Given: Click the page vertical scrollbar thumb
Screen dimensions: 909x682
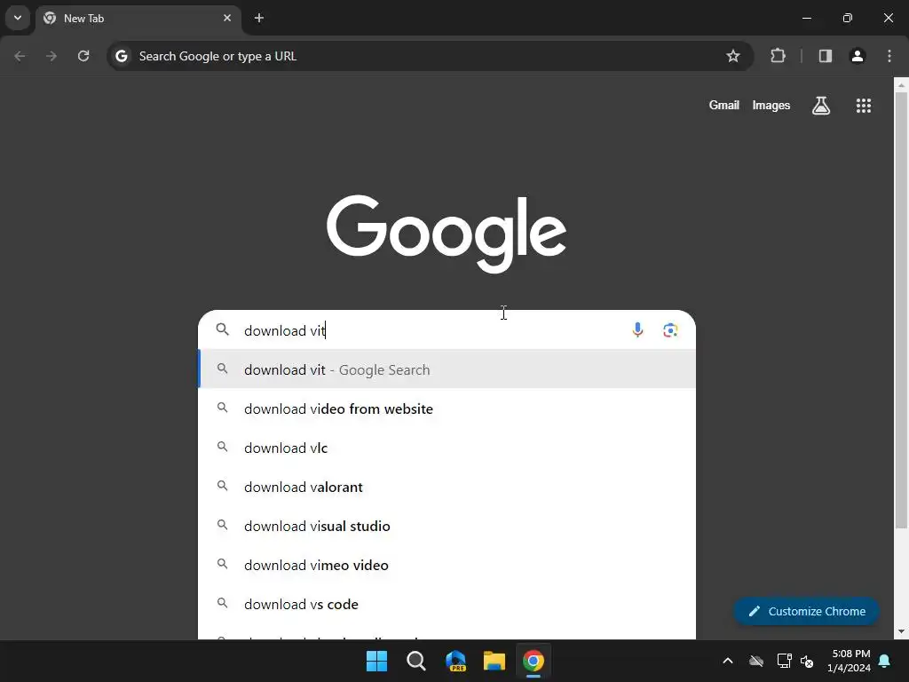Looking at the screenshot, I should (901, 310).
